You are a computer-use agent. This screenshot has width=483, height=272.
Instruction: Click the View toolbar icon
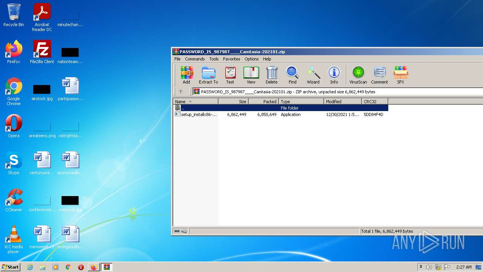click(x=251, y=75)
